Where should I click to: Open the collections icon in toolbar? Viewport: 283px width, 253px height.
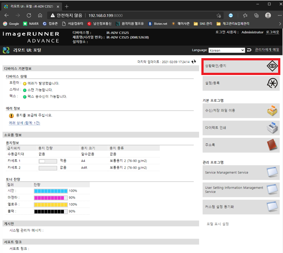256,16
